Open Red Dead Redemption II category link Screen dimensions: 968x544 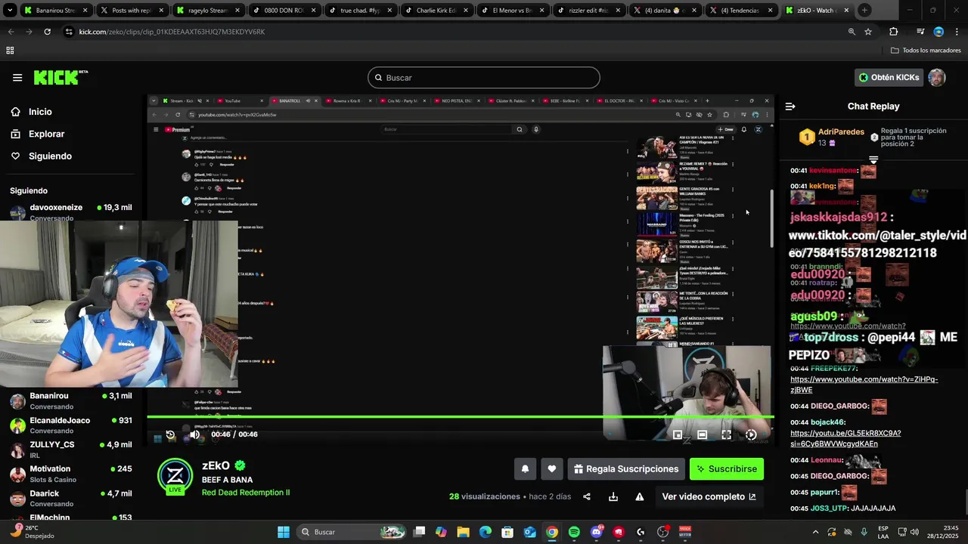[246, 493]
